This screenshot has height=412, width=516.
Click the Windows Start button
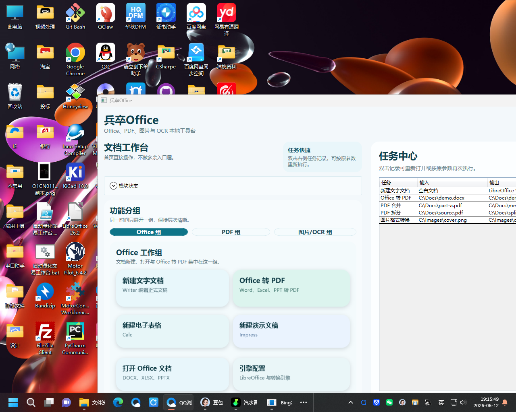pos(13,402)
